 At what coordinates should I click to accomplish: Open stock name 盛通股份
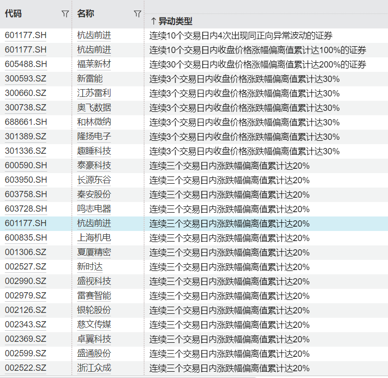pos(94,353)
